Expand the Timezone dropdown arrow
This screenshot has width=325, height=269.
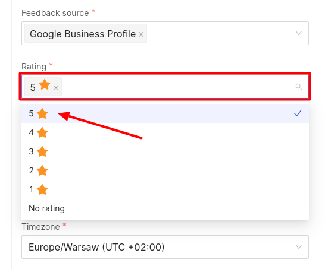pos(298,247)
